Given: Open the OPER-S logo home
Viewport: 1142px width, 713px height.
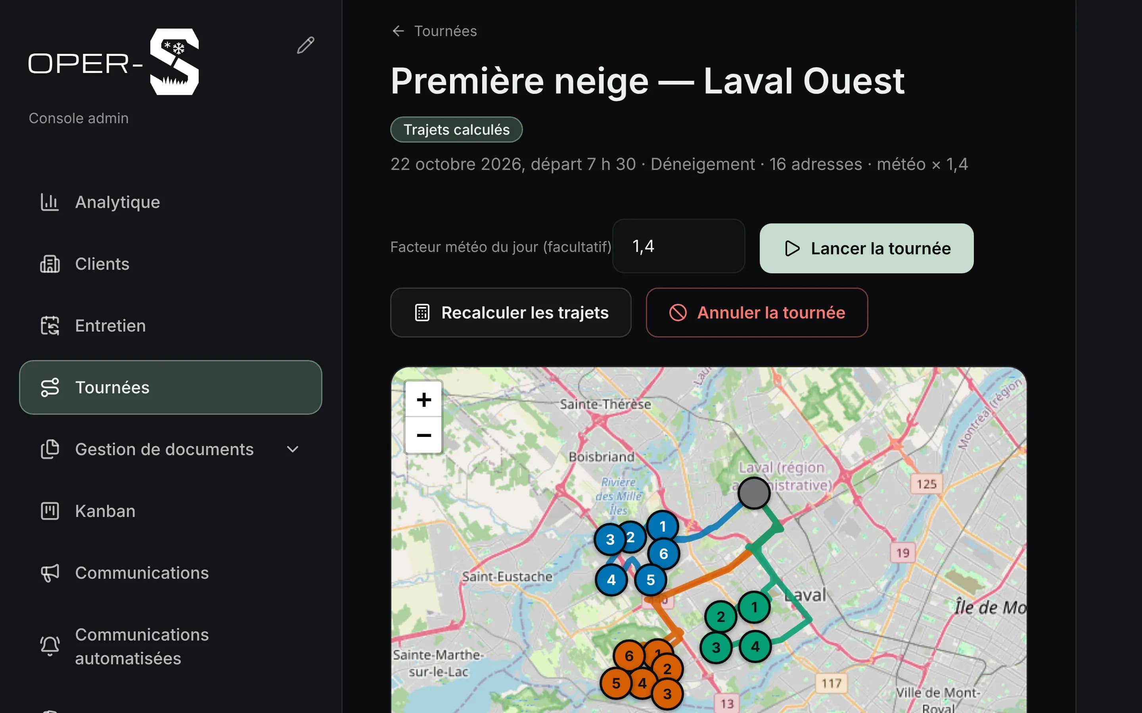Looking at the screenshot, I should (x=113, y=62).
